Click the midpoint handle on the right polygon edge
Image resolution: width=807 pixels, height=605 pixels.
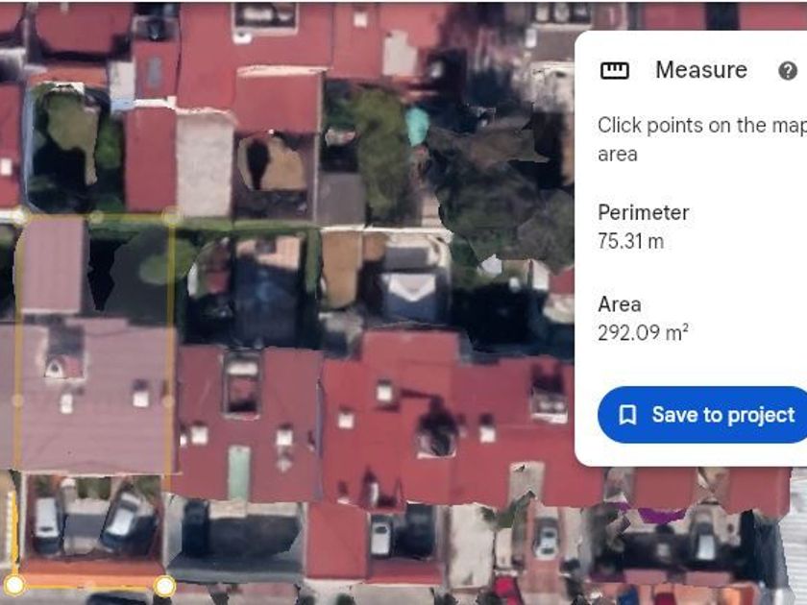point(168,401)
